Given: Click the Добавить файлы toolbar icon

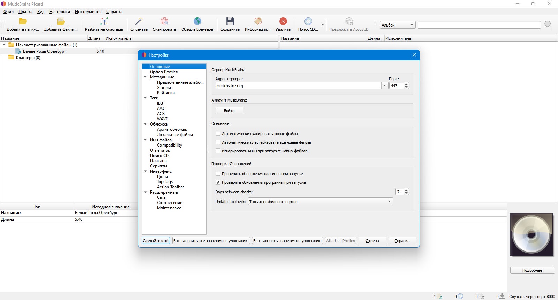Looking at the screenshot, I should pyautogui.click(x=61, y=21).
